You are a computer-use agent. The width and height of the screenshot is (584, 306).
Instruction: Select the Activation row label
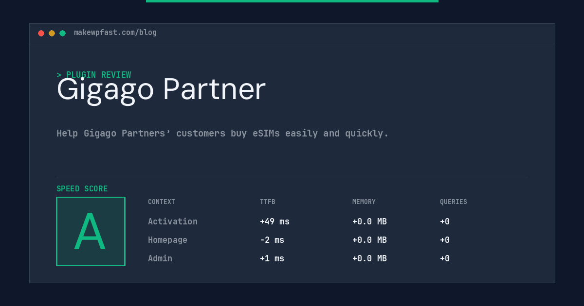point(173,221)
